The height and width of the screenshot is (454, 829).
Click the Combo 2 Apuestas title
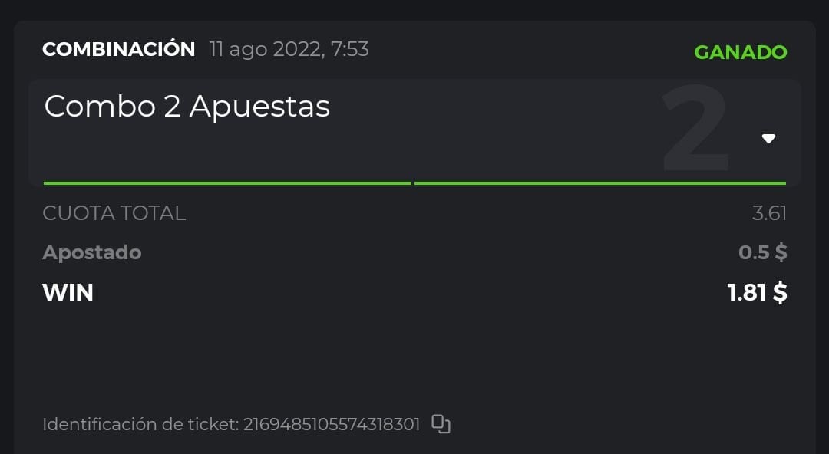pyautogui.click(x=187, y=107)
